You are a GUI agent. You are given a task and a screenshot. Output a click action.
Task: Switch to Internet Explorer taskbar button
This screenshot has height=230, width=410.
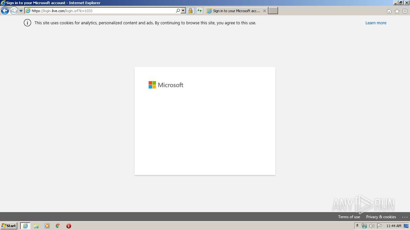(25, 226)
